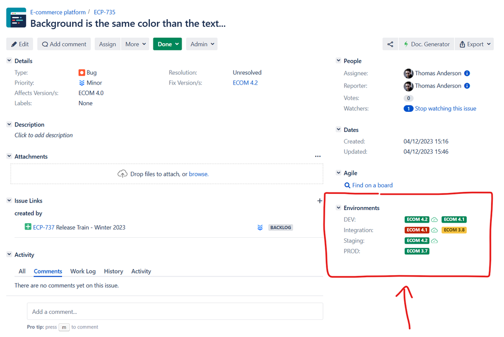The width and height of the screenshot is (504, 337).
Task: Click ECOM 4.2 badge in DEV row
Action: [x=417, y=220]
